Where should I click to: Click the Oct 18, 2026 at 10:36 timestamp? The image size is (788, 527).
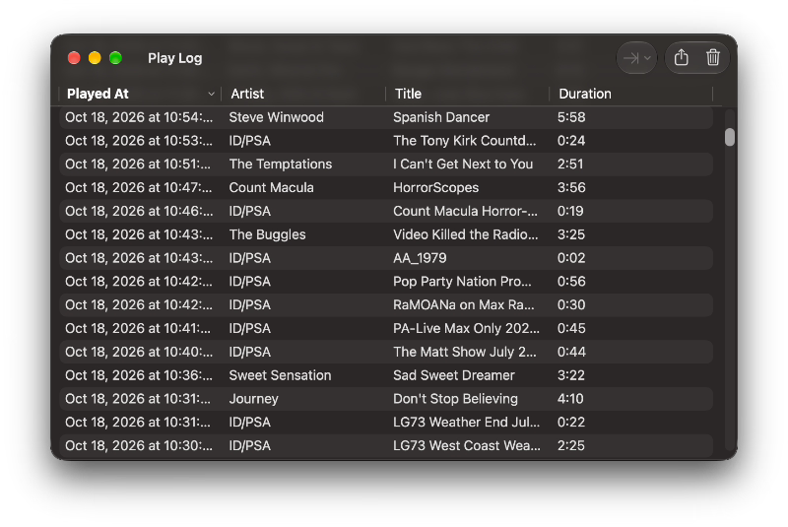[x=139, y=375]
